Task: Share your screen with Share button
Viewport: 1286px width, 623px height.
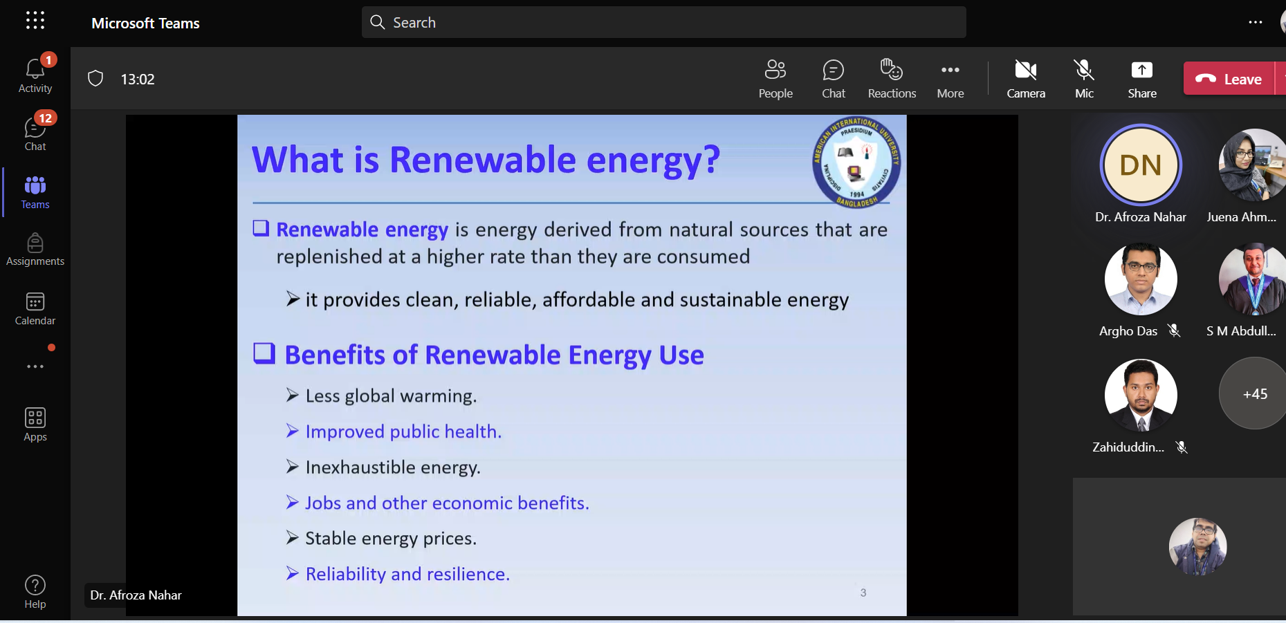Action: pos(1141,79)
